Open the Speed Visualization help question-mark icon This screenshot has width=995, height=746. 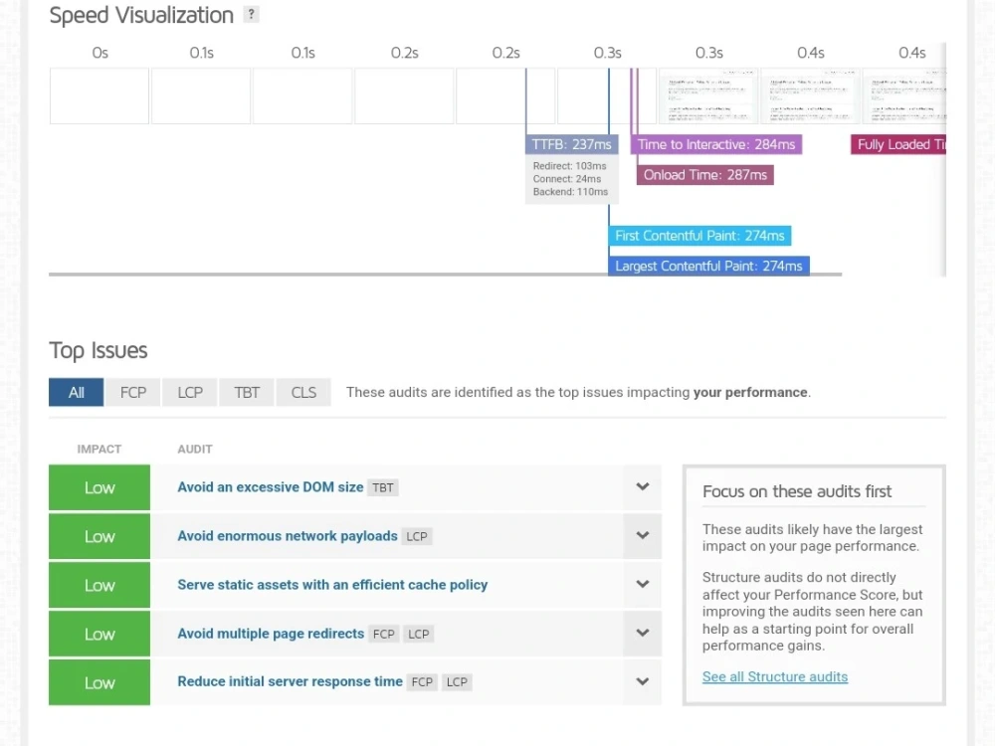[x=252, y=15]
